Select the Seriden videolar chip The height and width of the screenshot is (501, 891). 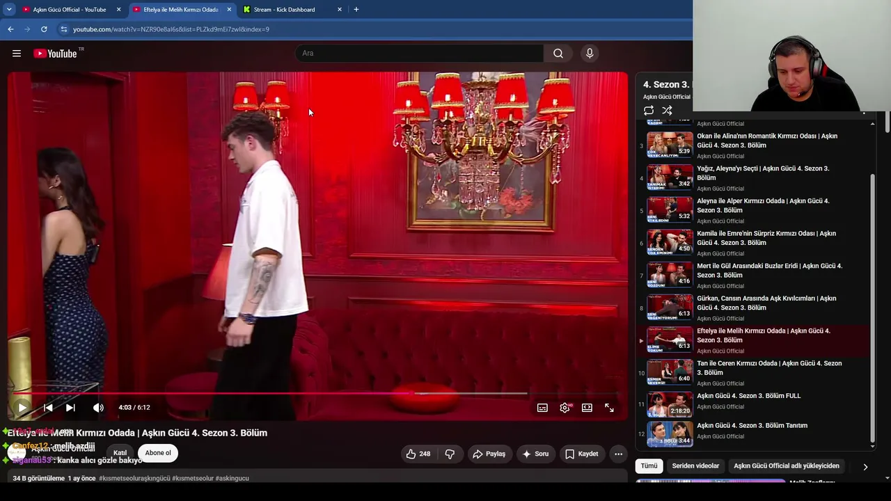coord(695,466)
